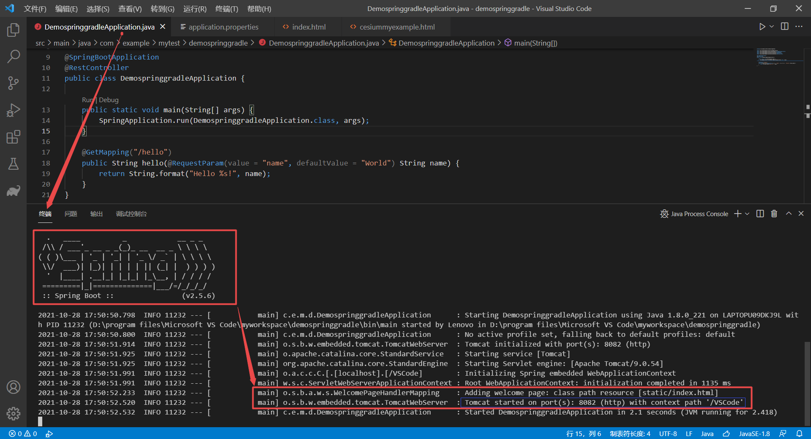Maximize the panel size with chevron
Viewport: 811px width, 439px height.
(789, 214)
